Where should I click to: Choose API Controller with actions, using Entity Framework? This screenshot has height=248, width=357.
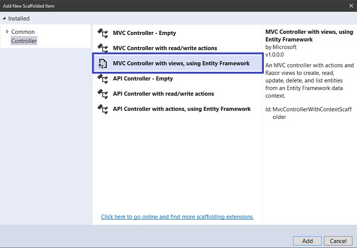(x=177, y=109)
